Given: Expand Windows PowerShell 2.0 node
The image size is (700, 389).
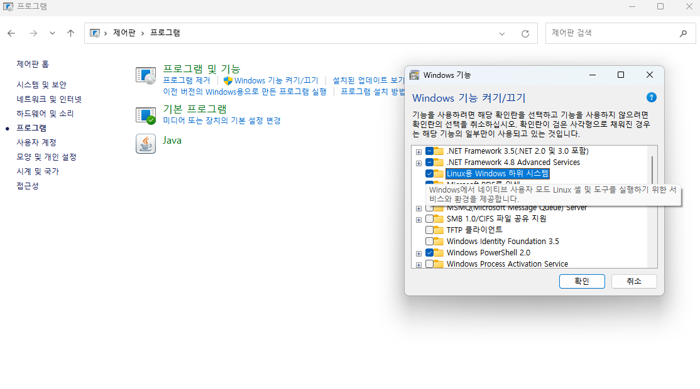Looking at the screenshot, I should point(418,253).
